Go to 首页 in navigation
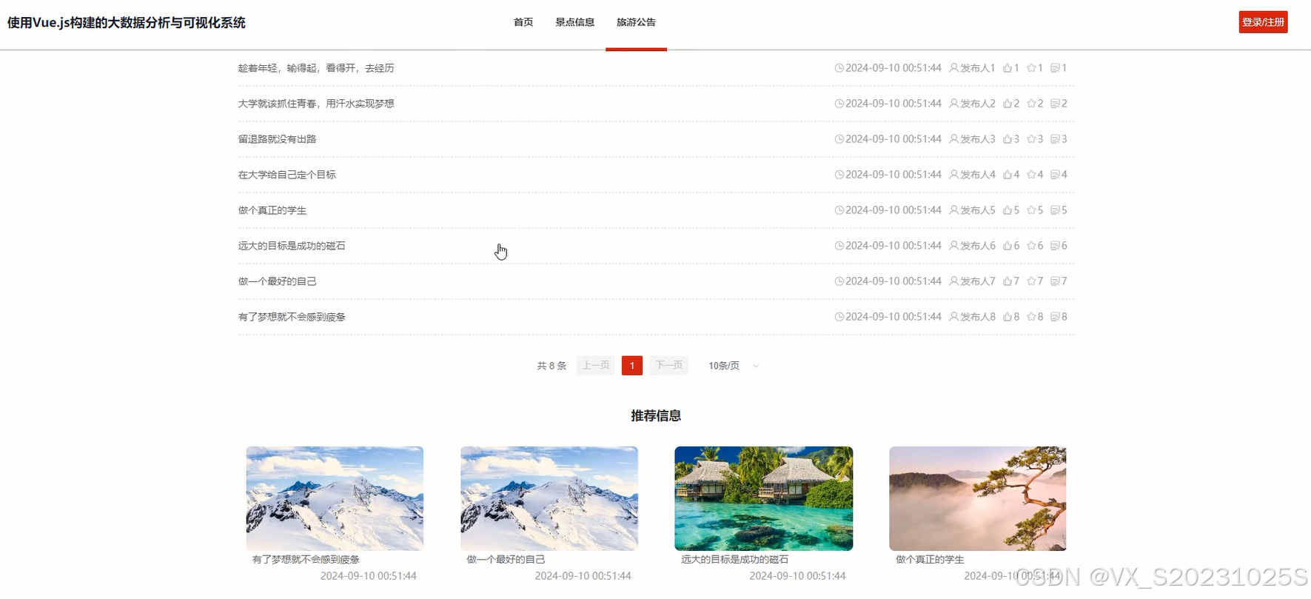The height and width of the screenshot is (599, 1311). (x=523, y=22)
